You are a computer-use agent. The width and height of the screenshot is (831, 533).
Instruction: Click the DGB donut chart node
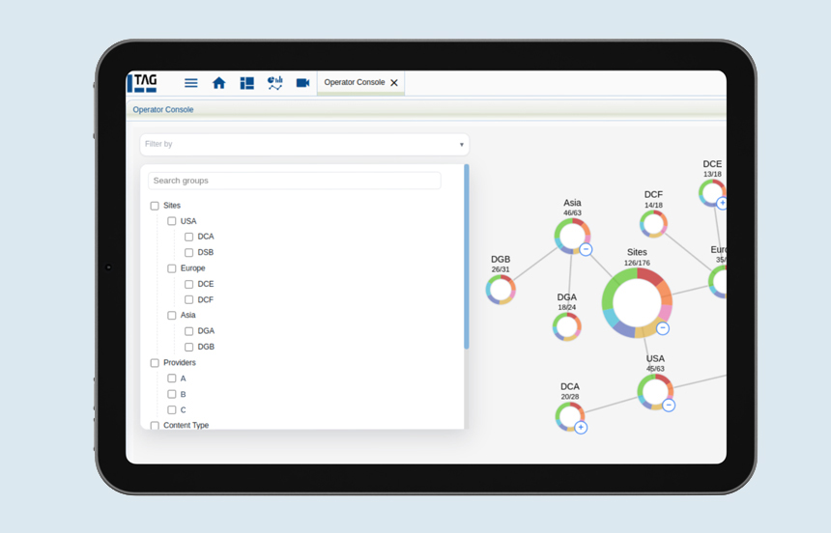tap(501, 289)
